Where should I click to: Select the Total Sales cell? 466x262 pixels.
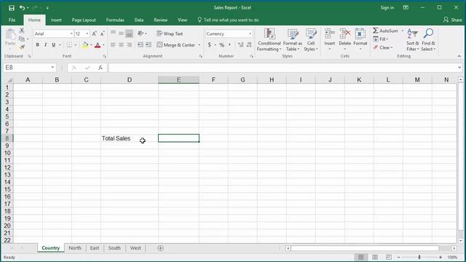click(x=130, y=138)
